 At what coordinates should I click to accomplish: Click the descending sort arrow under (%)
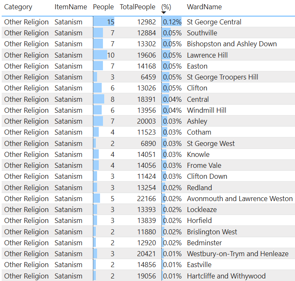(x=164, y=13)
